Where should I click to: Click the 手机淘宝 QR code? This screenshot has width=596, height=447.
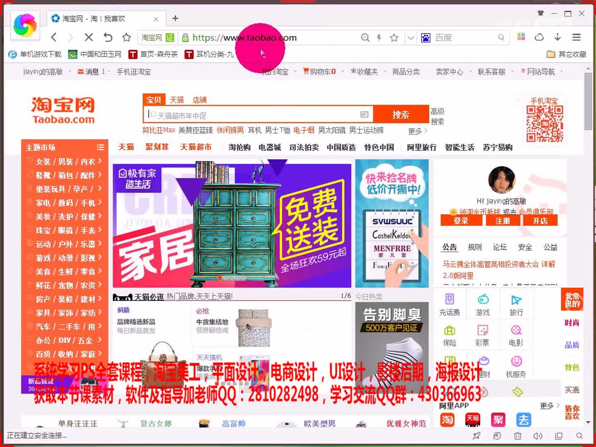tap(545, 124)
